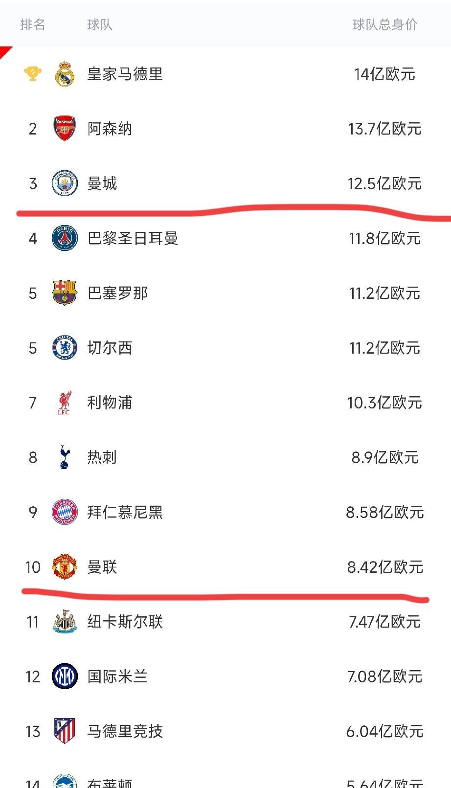Sort by 球队总身价 column header
Viewport: 451px width, 788px height.
coord(385,24)
